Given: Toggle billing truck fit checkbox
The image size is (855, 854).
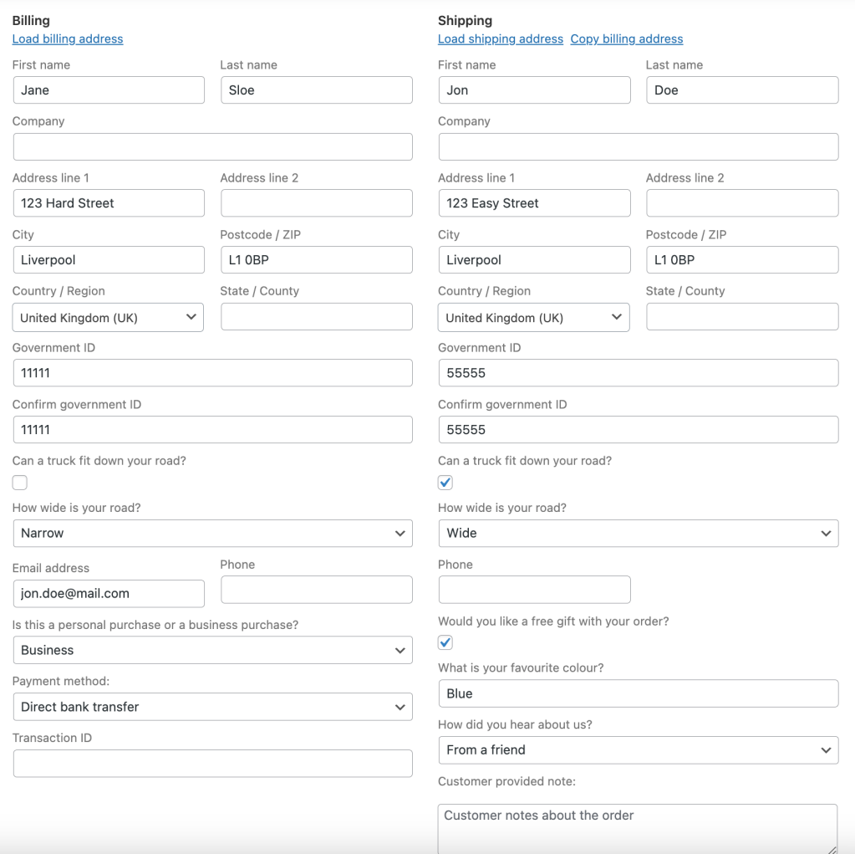Looking at the screenshot, I should [20, 483].
